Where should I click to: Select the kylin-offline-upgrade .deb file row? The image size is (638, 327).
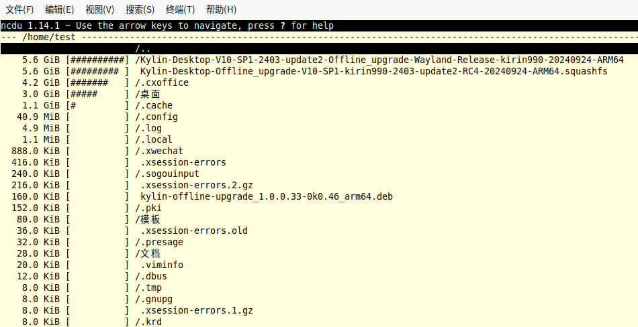pyautogui.click(x=266, y=196)
